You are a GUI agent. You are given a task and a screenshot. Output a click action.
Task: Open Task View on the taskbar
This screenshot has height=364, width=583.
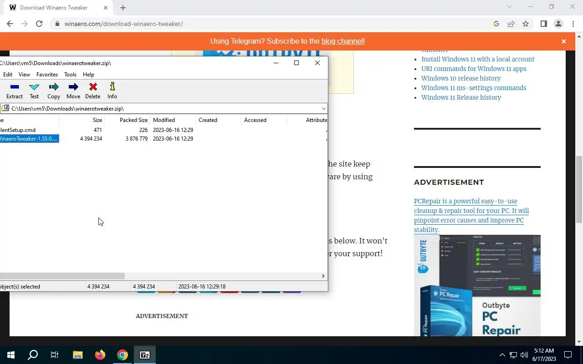click(x=55, y=355)
